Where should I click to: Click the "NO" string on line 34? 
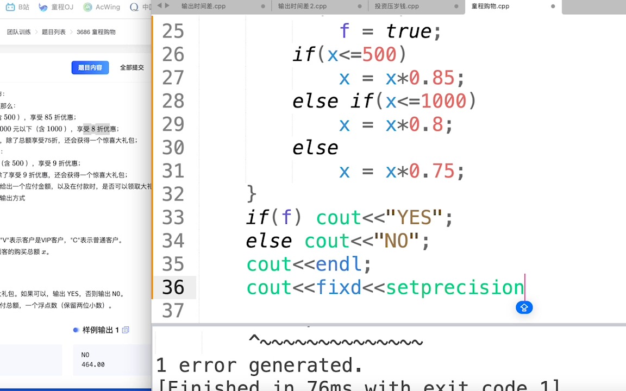(397, 241)
